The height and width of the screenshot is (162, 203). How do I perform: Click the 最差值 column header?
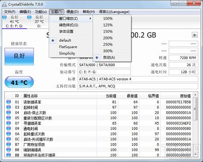click(x=129, y=96)
